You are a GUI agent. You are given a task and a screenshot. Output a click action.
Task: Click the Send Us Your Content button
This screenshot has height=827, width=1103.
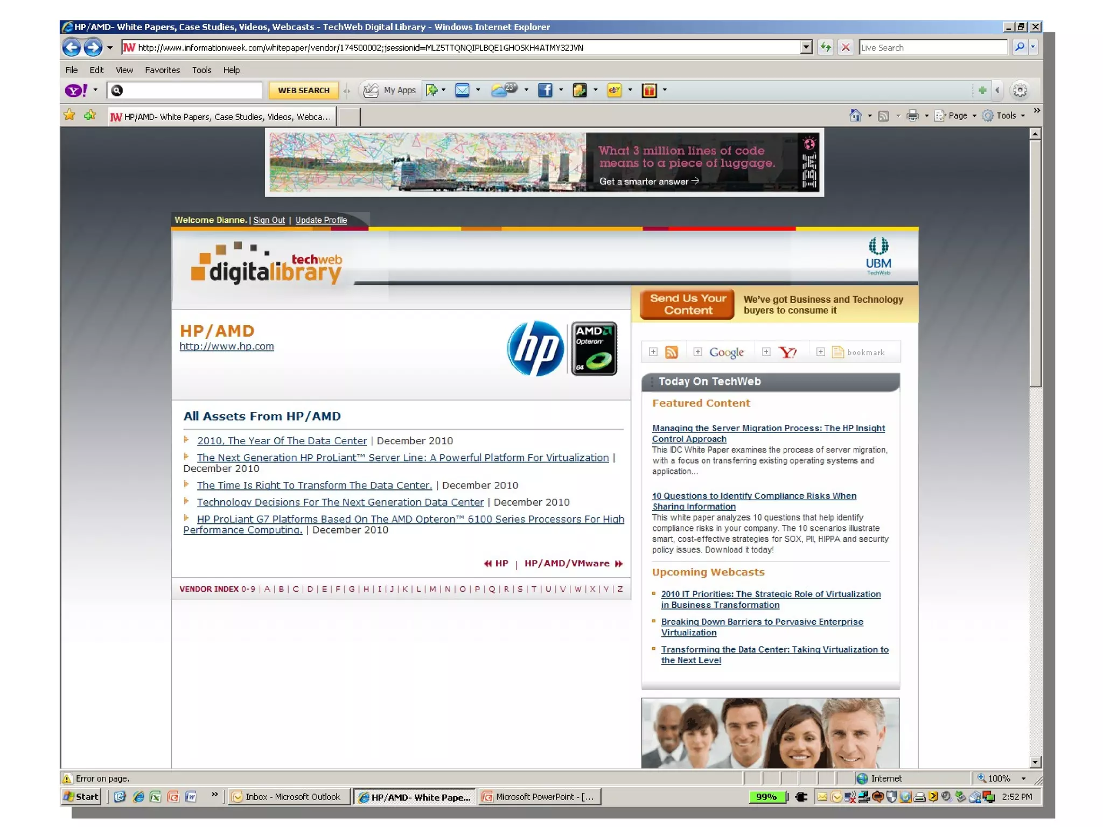tap(687, 304)
